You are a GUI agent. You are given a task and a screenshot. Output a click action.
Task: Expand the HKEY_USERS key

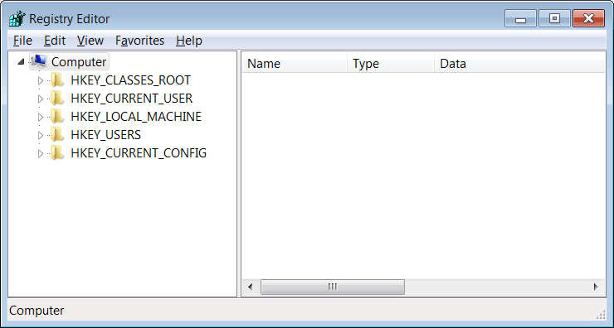click(x=41, y=135)
